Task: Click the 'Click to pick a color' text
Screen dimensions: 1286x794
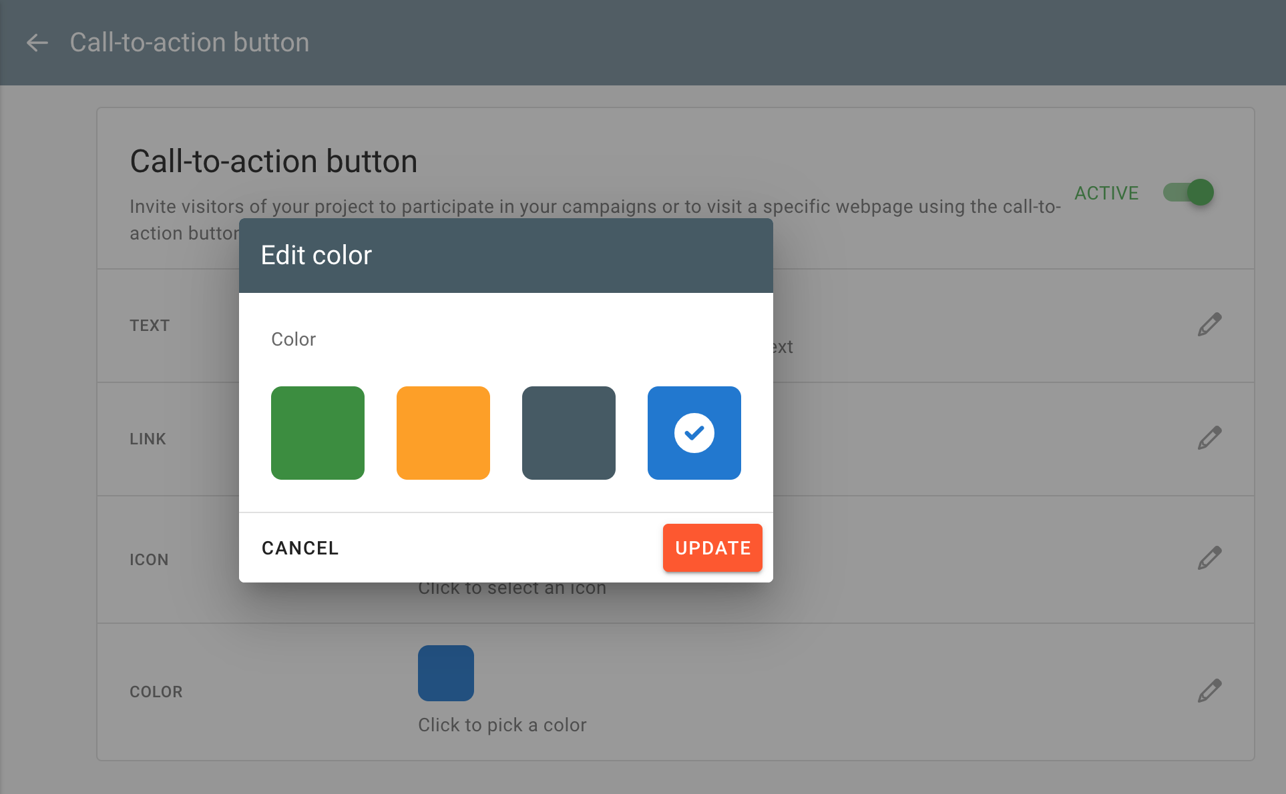Action: pyautogui.click(x=502, y=725)
